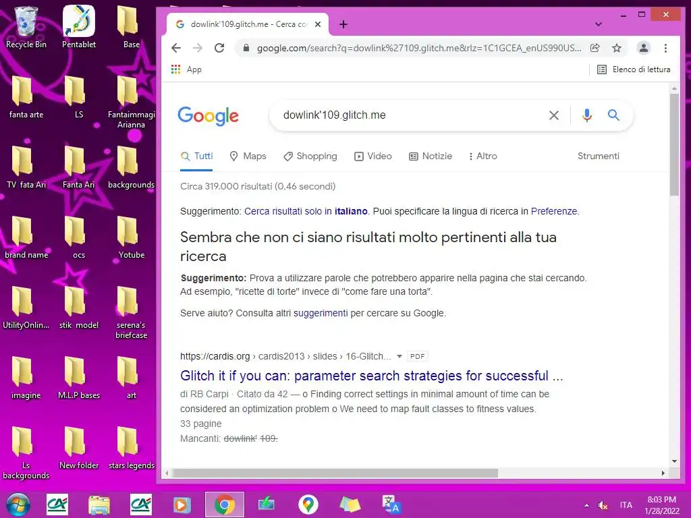The image size is (691, 518).
Task: Click the vertical scrollbar of the page
Action: [674, 144]
